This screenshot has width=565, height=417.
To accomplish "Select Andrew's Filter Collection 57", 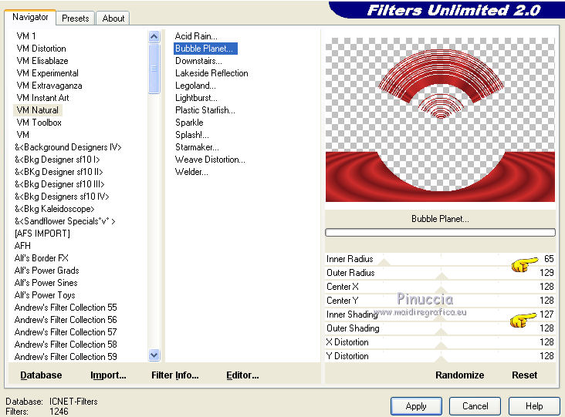I will click(66, 332).
